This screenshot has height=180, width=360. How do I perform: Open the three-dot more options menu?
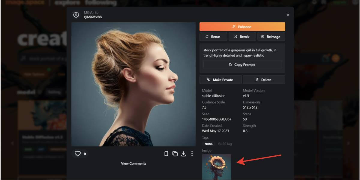click(x=192, y=154)
